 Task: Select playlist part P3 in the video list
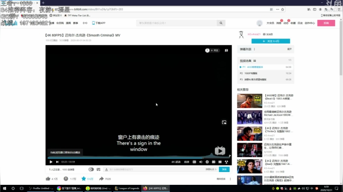[x=265, y=79]
